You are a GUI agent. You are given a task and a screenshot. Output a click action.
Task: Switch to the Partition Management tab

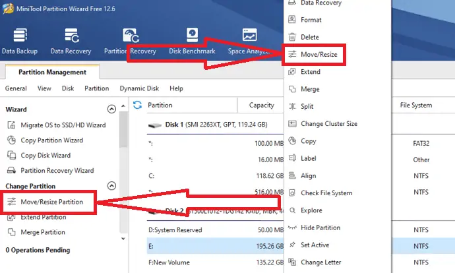[x=52, y=72]
